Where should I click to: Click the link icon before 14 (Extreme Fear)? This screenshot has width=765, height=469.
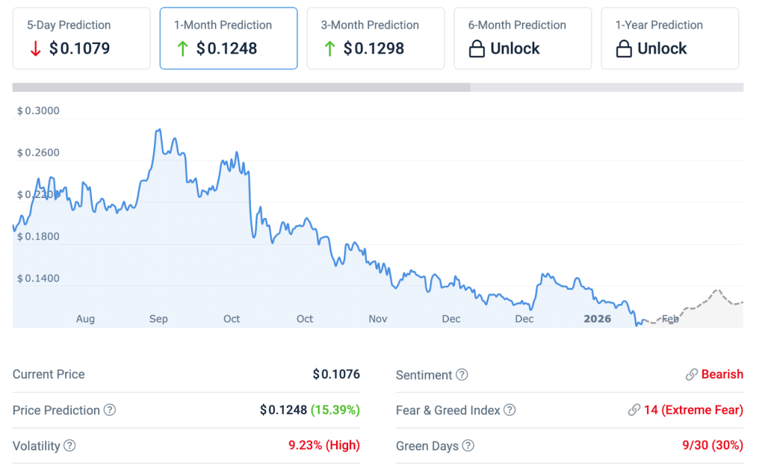(x=634, y=410)
